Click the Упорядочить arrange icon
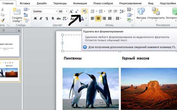Image resolution: width=177 pixels, height=110 pixels. [156, 11]
